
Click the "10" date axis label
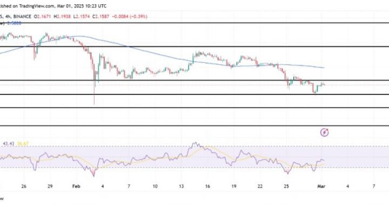[x=155, y=186]
